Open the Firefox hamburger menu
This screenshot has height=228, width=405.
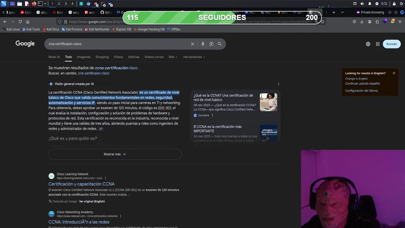tap(400, 22)
